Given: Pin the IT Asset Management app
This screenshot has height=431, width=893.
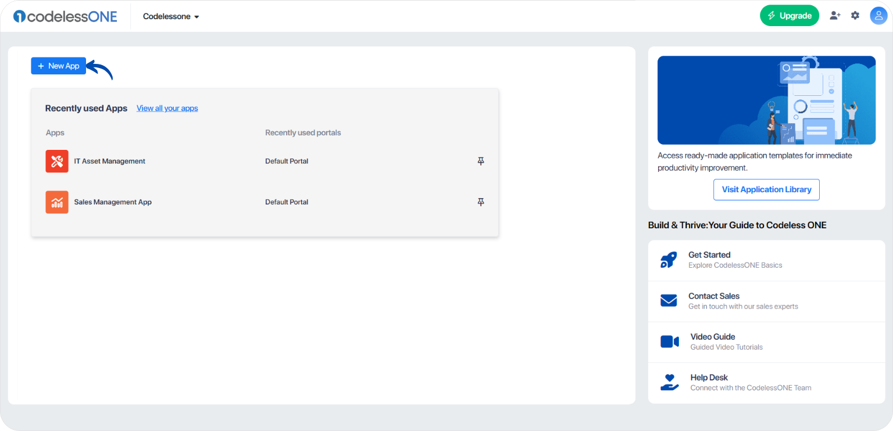Looking at the screenshot, I should click(481, 161).
